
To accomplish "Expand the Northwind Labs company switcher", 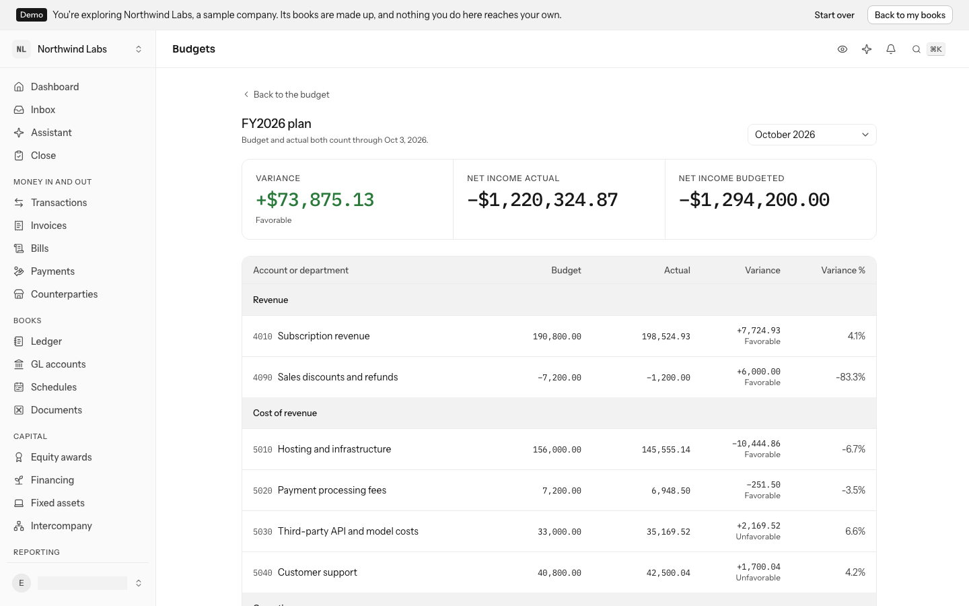I will [77, 49].
